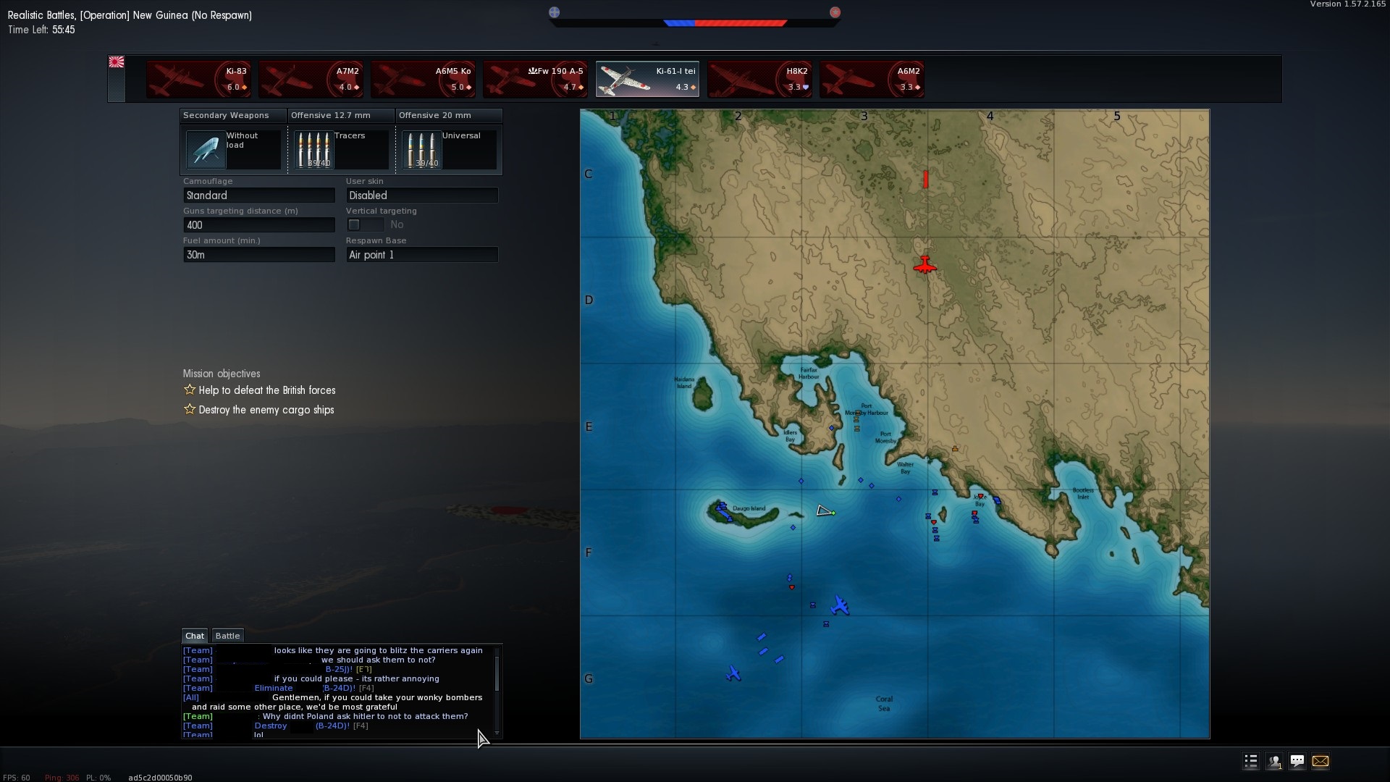Click the chat scrollbar down arrow

click(x=497, y=733)
